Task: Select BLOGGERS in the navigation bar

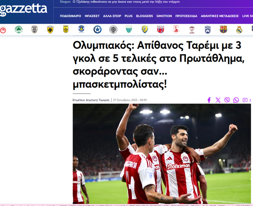Action: coord(145,16)
